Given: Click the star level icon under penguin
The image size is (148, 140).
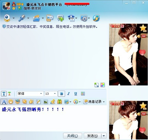Looking at the screenshot, I should coord(14,8).
